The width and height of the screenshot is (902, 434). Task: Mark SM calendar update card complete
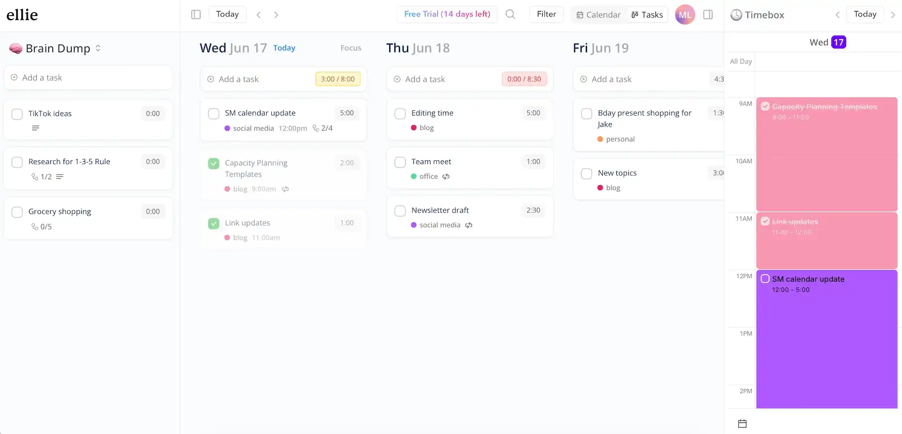pyautogui.click(x=213, y=114)
